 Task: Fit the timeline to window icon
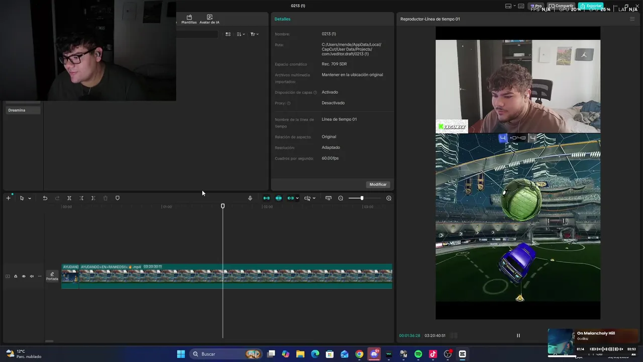pos(329,198)
